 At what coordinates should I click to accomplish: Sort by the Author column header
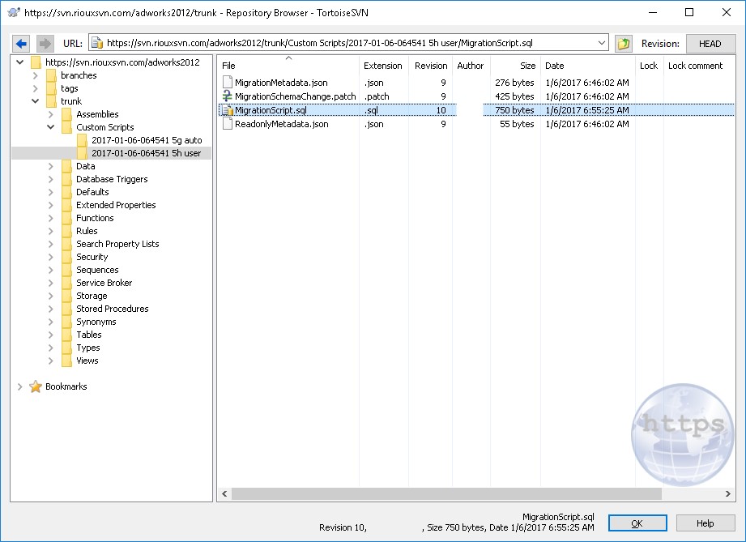(471, 66)
